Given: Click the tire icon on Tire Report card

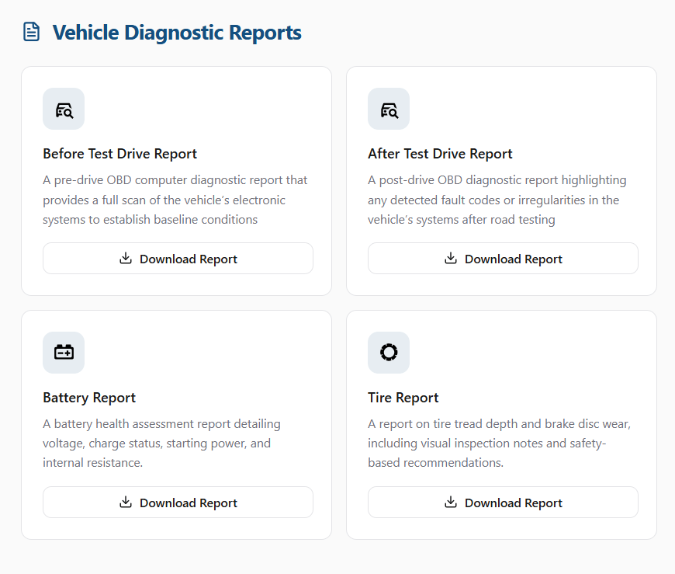Looking at the screenshot, I should point(389,353).
